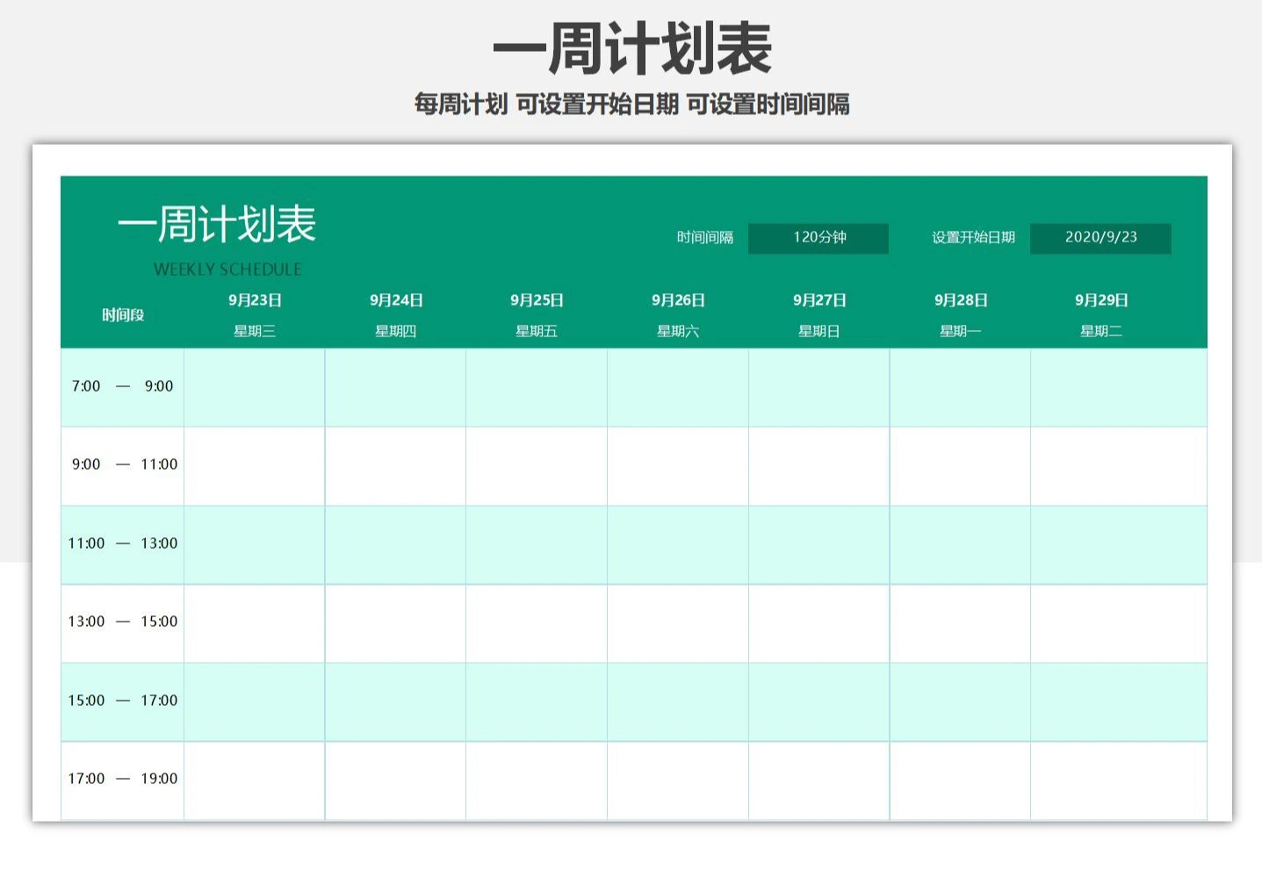Viewport: 1262px width, 892px height.
Task: Click the 120分钟 time interval field
Action: pos(818,238)
